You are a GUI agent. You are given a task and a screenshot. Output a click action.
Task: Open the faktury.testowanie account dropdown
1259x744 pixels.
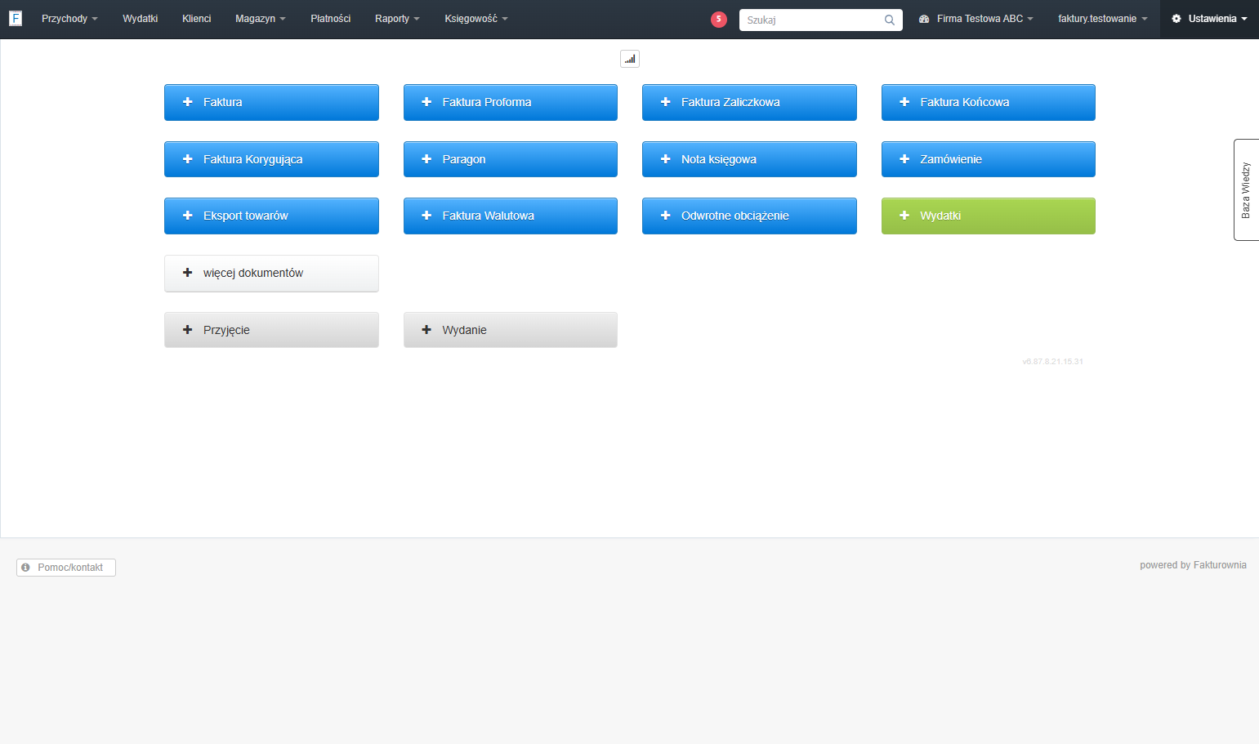coord(1103,19)
